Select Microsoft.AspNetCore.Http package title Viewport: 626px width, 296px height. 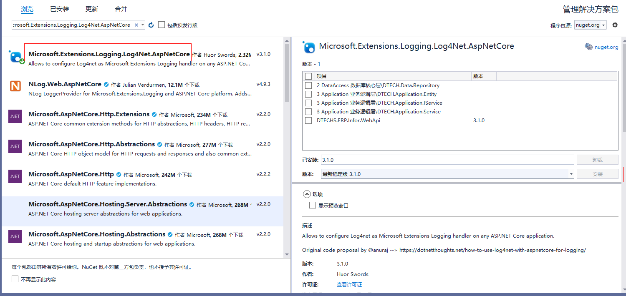click(x=71, y=174)
